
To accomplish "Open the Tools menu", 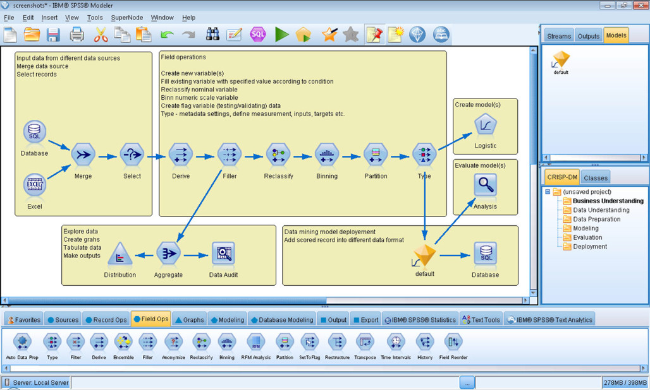I will click(x=95, y=18).
